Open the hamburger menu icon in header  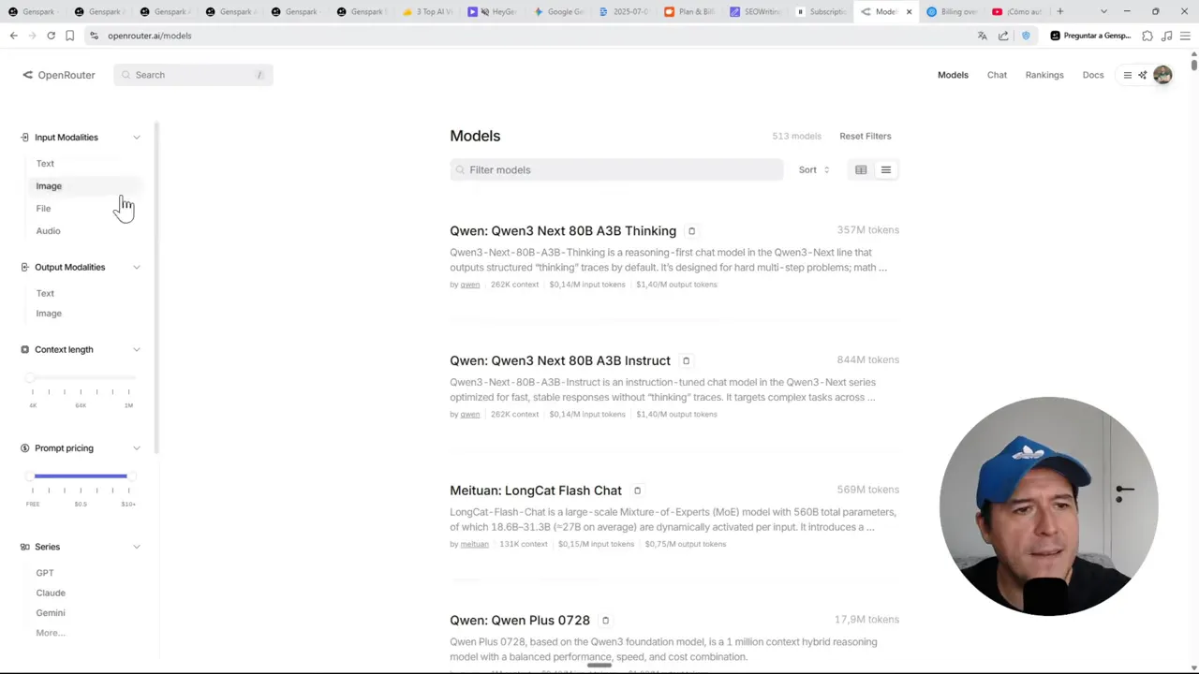pos(1127,75)
